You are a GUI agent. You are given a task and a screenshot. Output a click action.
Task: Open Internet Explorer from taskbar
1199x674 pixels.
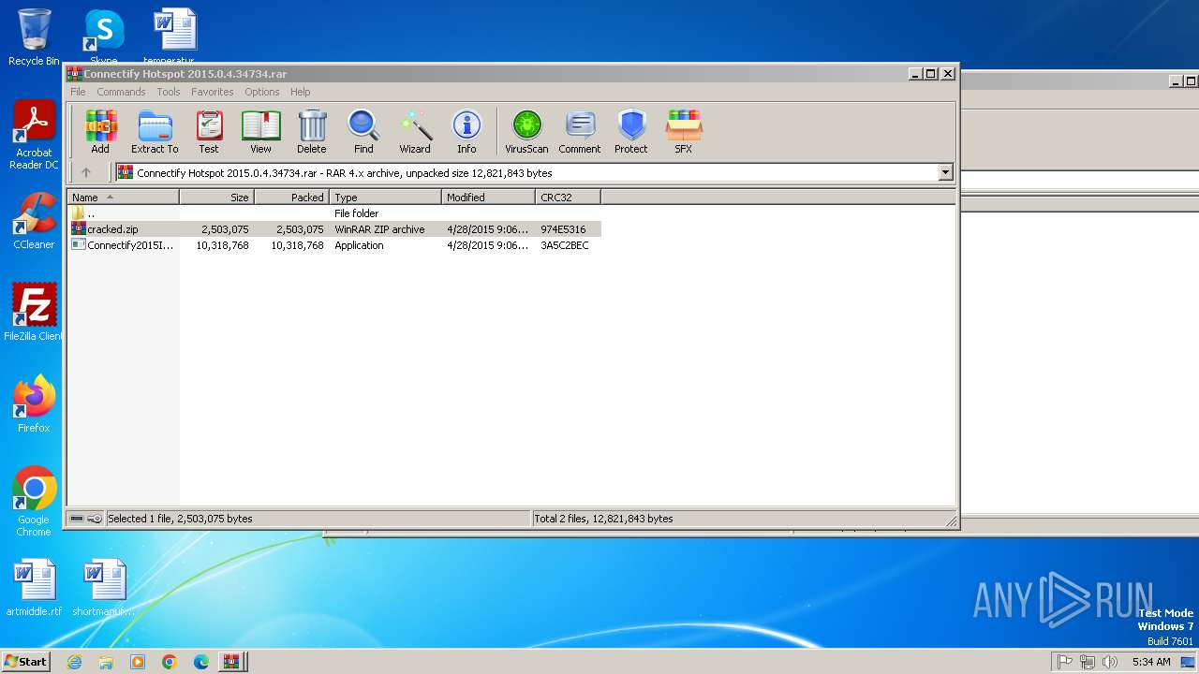74,662
